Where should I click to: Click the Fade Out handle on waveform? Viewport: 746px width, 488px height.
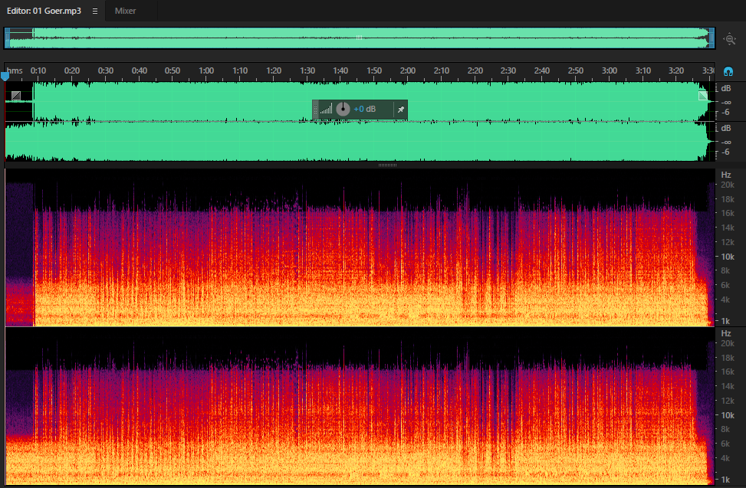[703, 96]
